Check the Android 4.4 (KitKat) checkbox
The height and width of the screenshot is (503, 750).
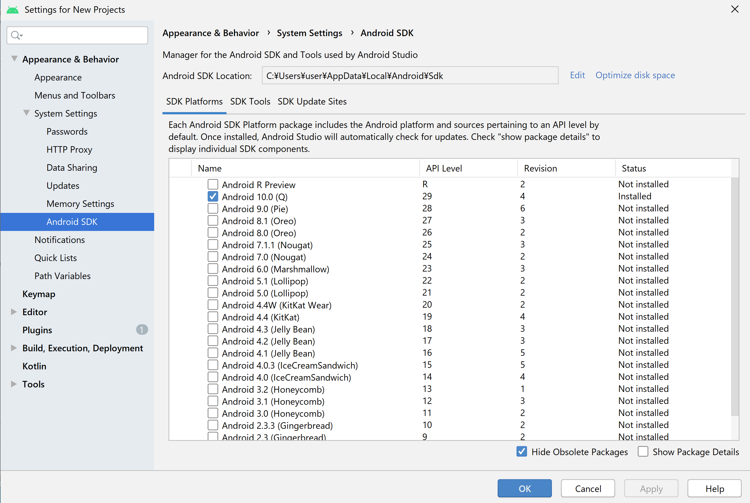coord(213,317)
